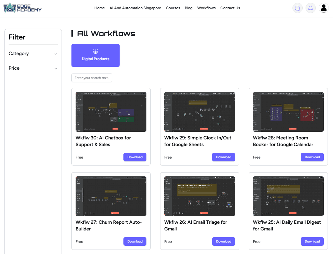Open AI And Automation Singapore page
This screenshot has width=333, height=254.
click(x=135, y=8)
